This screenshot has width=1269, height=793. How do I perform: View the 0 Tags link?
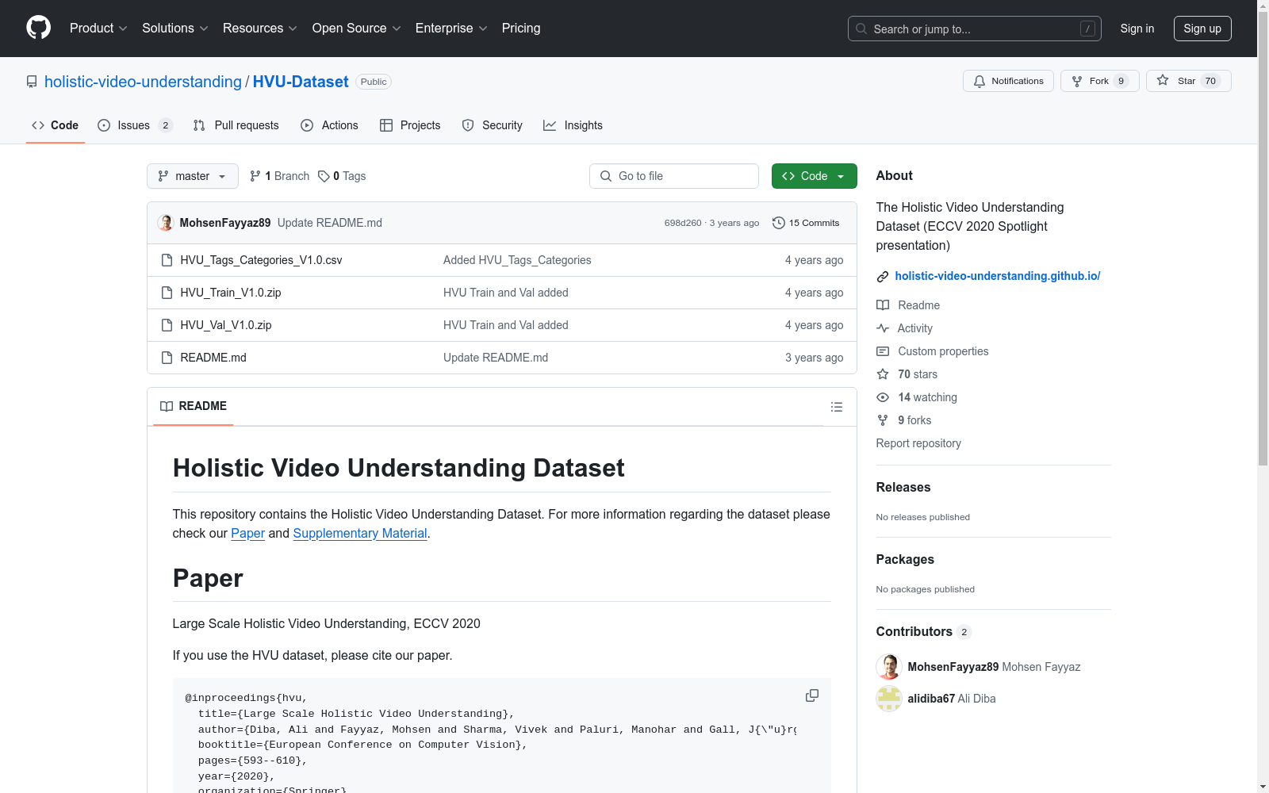[342, 176]
